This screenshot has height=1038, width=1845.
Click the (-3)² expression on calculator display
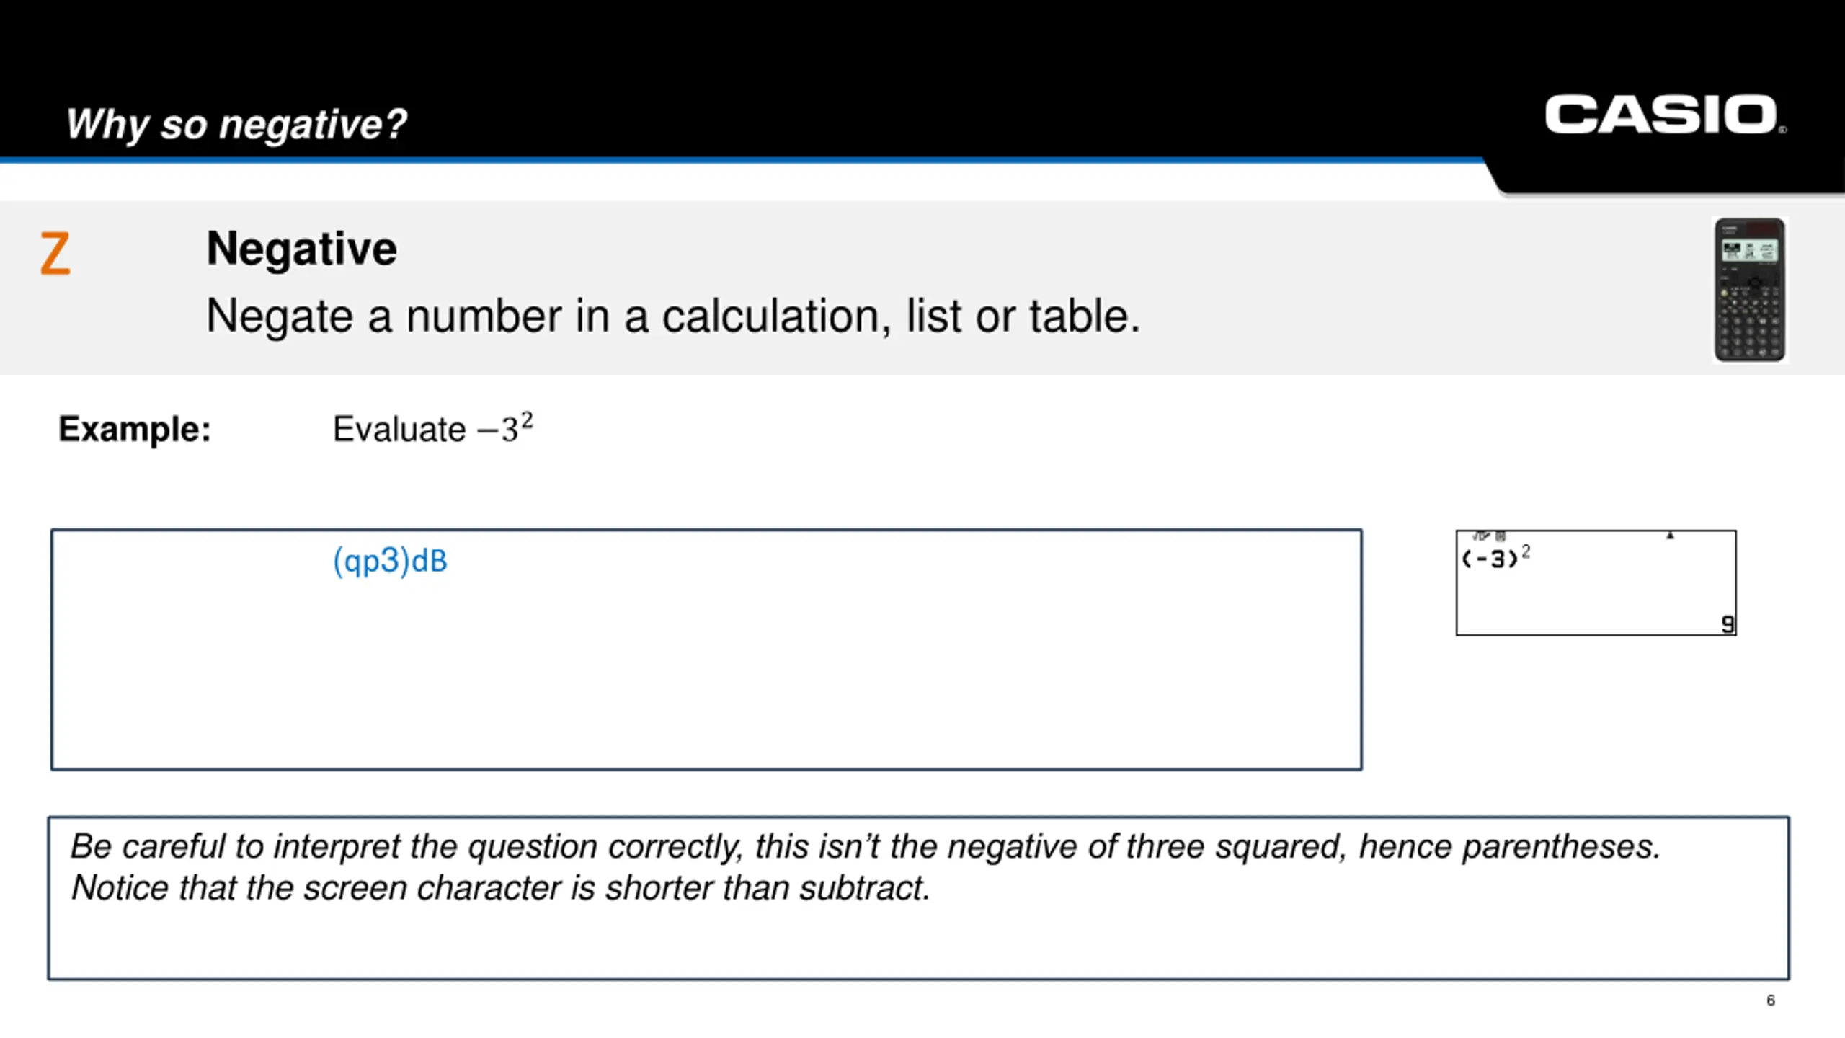click(1496, 557)
